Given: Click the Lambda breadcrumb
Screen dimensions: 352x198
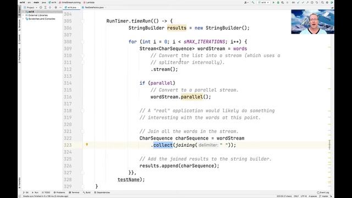Looking at the screenshot, I should [89, 2].
